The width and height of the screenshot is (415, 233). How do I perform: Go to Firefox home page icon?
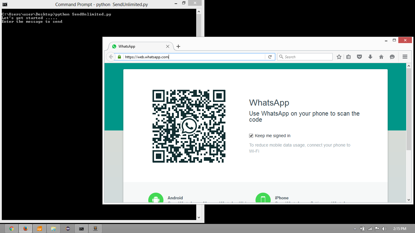coord(381,57)
